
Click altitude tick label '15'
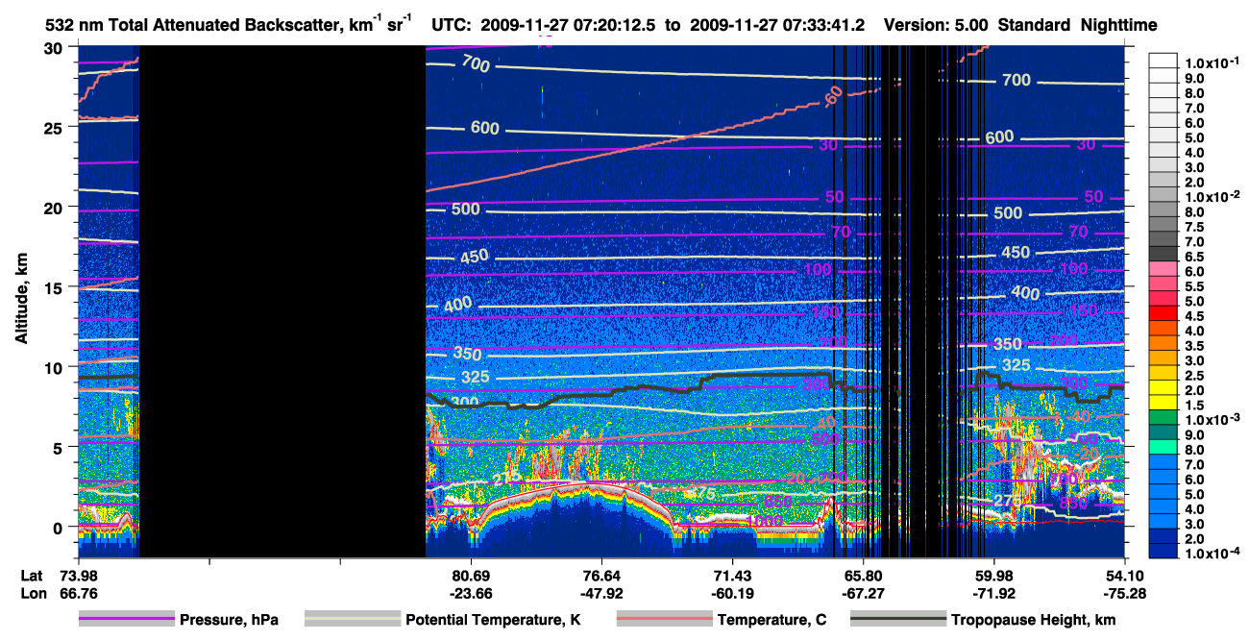click(55, 286)
